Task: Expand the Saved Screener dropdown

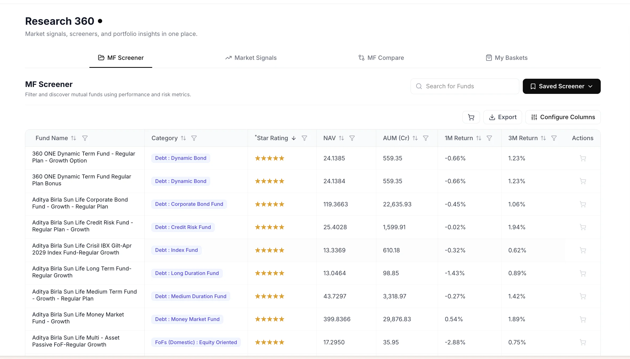Action: (x=561, y=86)
